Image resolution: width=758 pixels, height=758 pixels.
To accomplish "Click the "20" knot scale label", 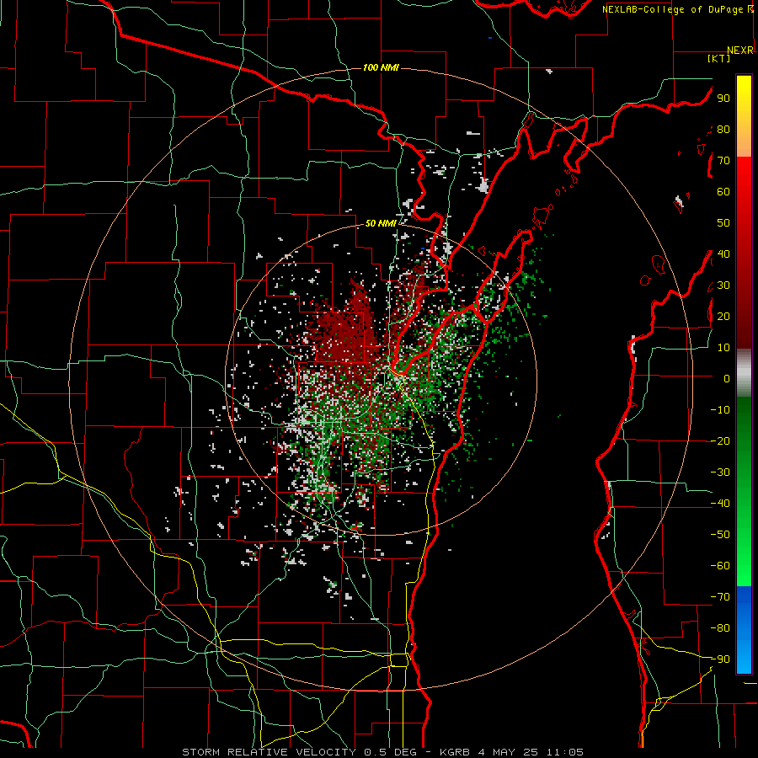I will click(723, 316).
